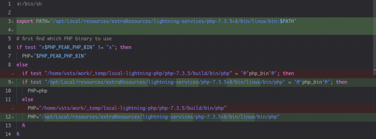Select the added-line plus marker beside line 3
This screenshot has width=376, height=139.
(13, 22)
